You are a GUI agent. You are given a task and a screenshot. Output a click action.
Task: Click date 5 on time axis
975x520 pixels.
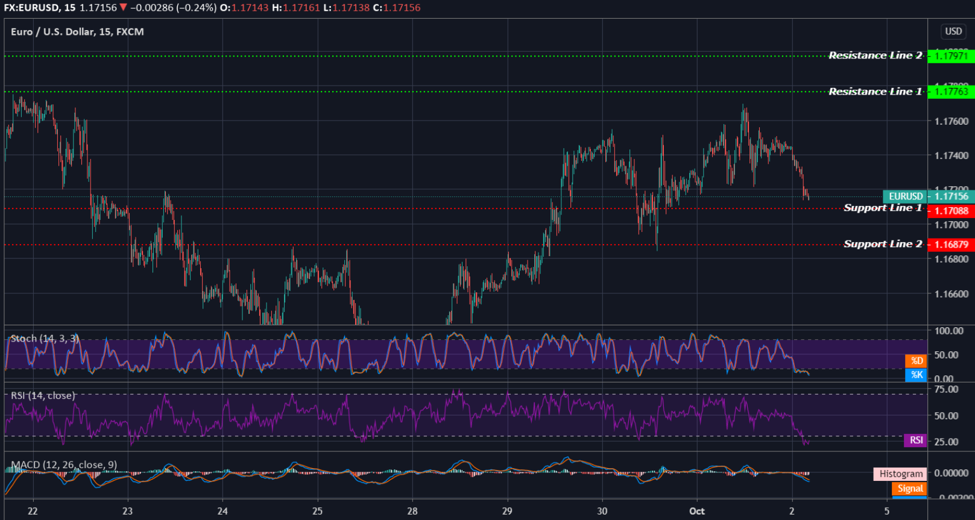[x=887, y=511]
